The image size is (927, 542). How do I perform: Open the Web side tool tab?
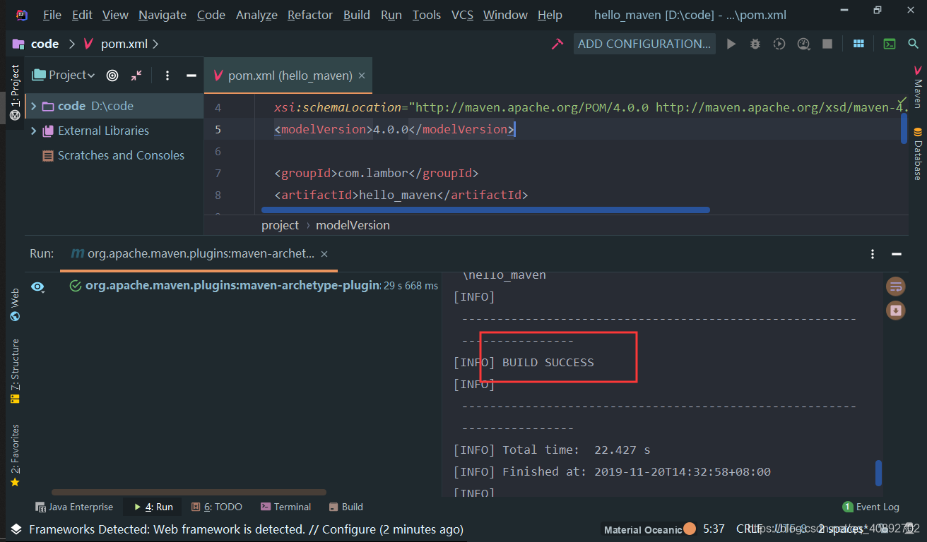pos(15,304)
